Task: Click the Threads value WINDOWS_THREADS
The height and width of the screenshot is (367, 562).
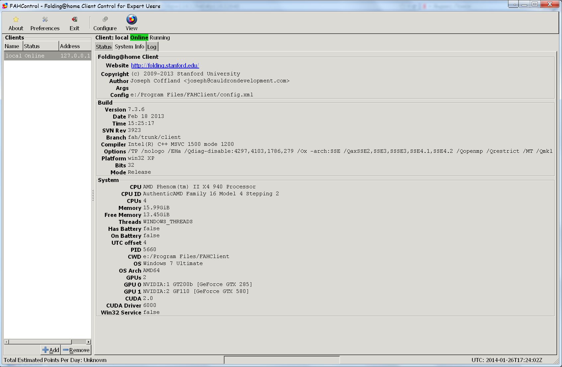Action: point(168,222)
